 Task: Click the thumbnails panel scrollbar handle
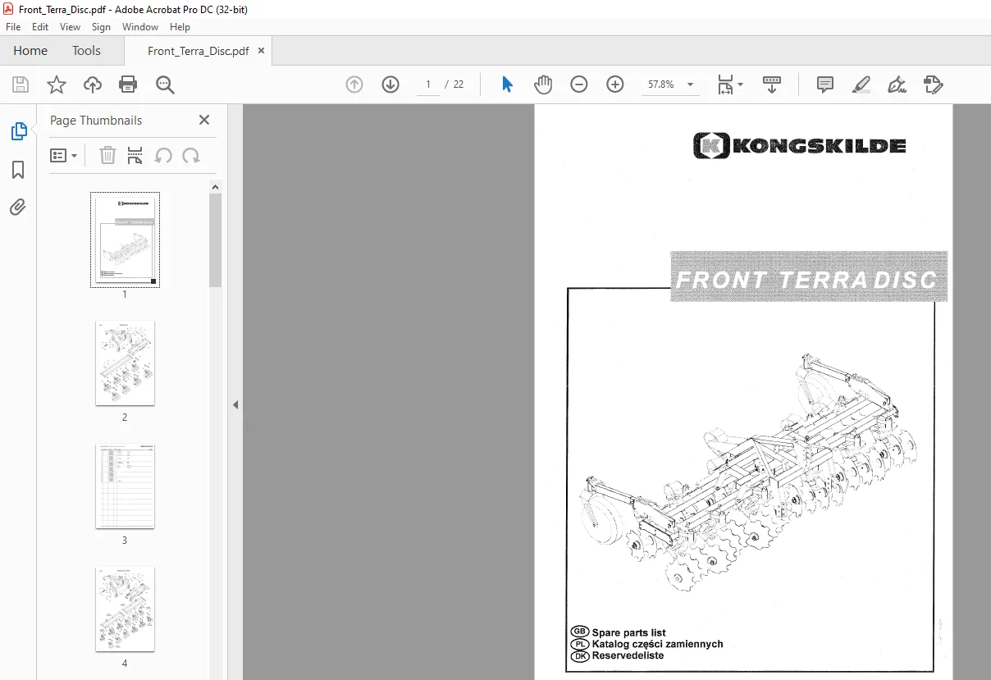pyautogui.click(x=215, y=240)
